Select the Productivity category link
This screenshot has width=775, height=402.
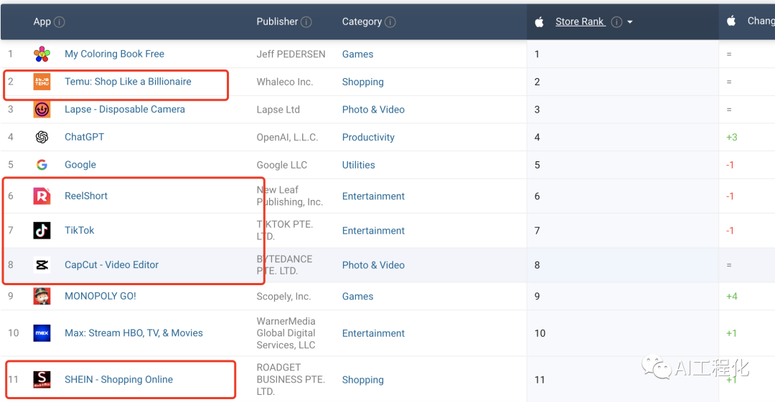(368, 138)
